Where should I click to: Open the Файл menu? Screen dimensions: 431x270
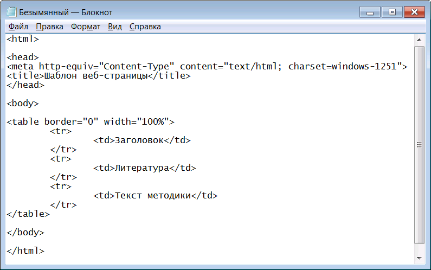coord(18,27)
